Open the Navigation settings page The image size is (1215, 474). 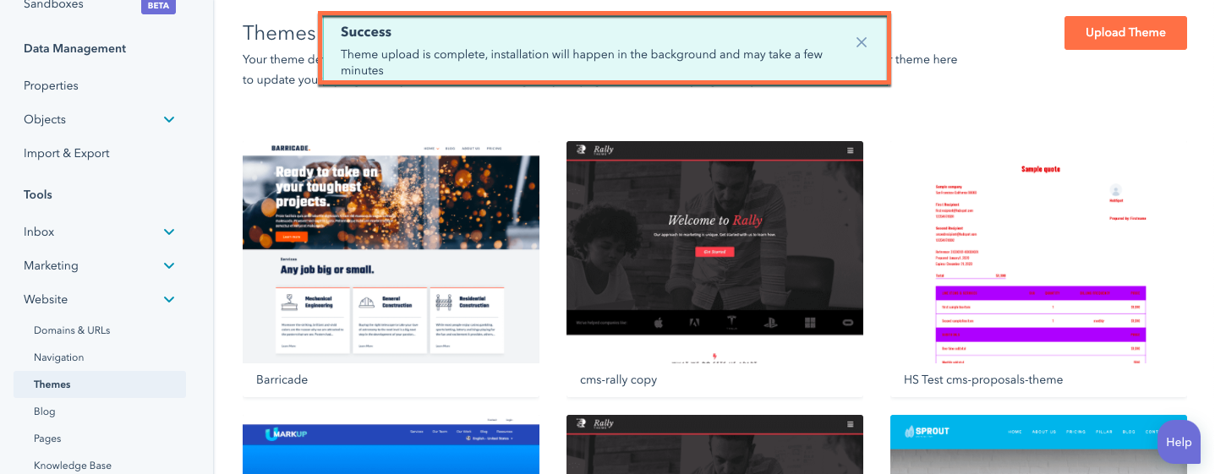pyautogui.click(x=59, y=357)
